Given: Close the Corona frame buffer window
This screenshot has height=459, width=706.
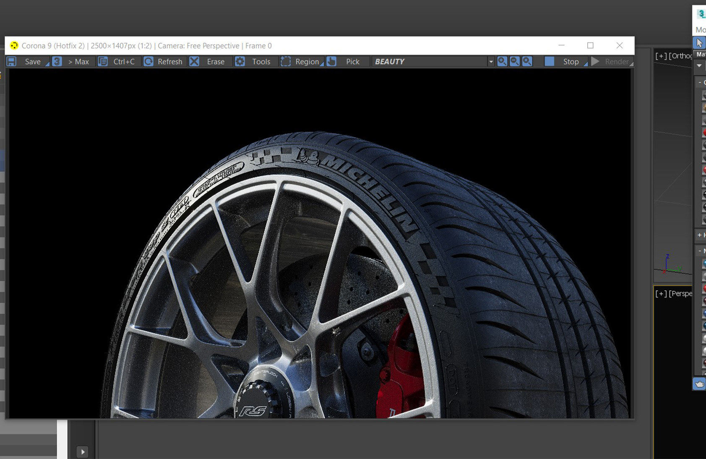Looking at the screenshot, I should pyautogui.click(x=620, y=45).
